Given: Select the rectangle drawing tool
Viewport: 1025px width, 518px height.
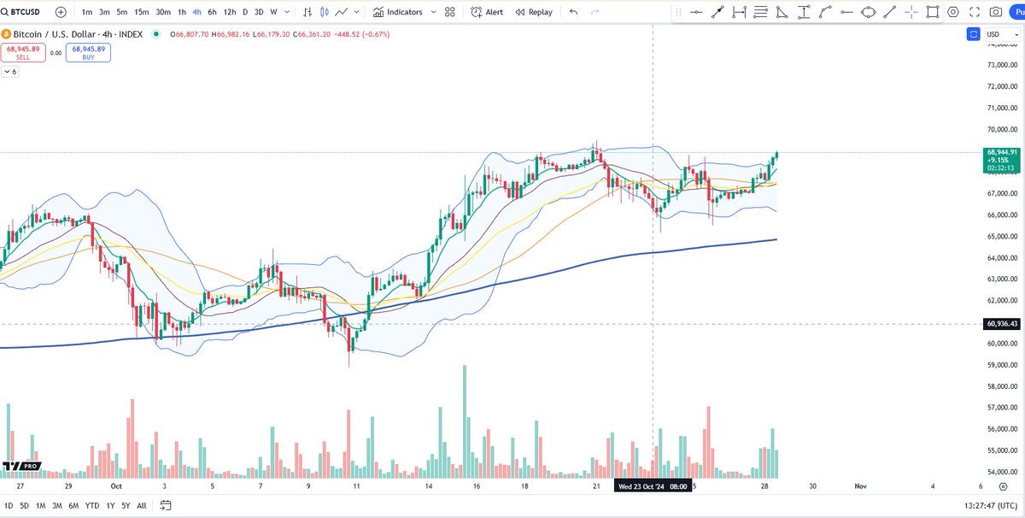Looking at the screenshot, I should [x=932, y=12].
